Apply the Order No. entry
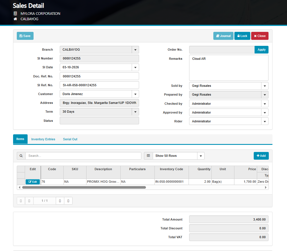287x251 pixels. tap(261, 50)
